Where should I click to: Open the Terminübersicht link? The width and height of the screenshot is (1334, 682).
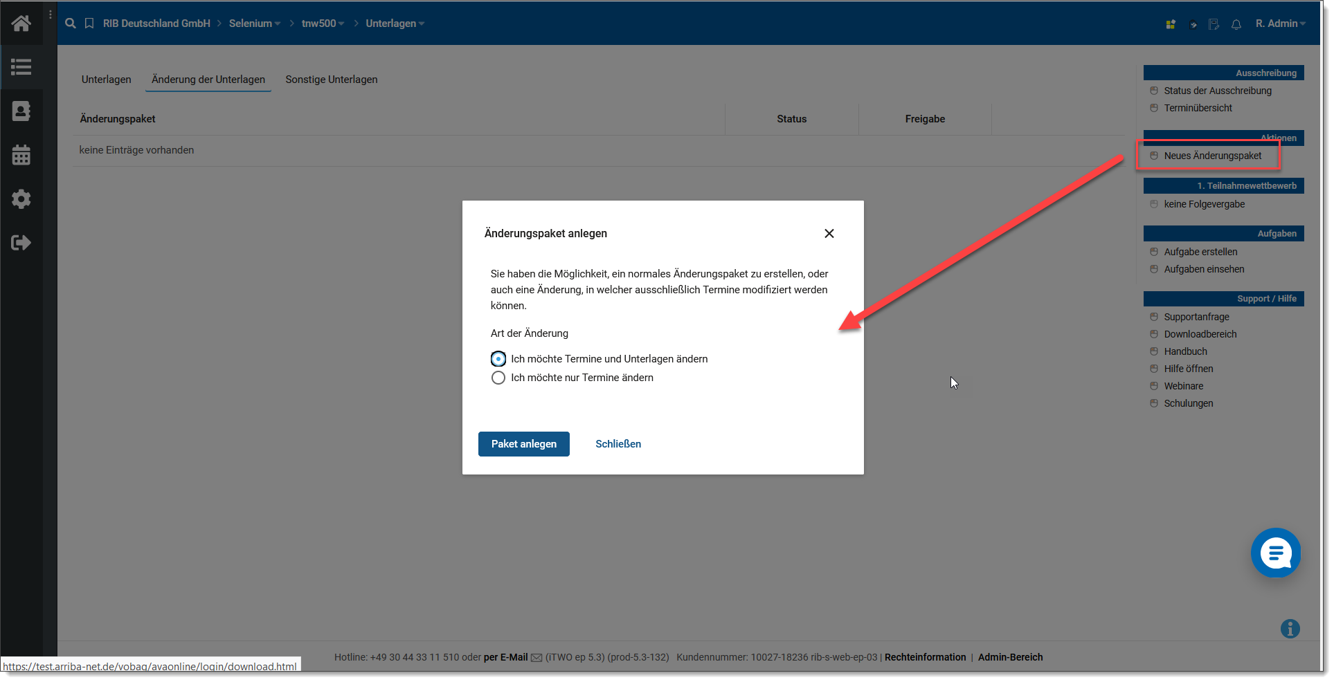coord(1198,108)
